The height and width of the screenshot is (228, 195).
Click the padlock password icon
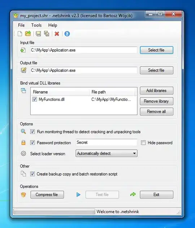(23, 142)
